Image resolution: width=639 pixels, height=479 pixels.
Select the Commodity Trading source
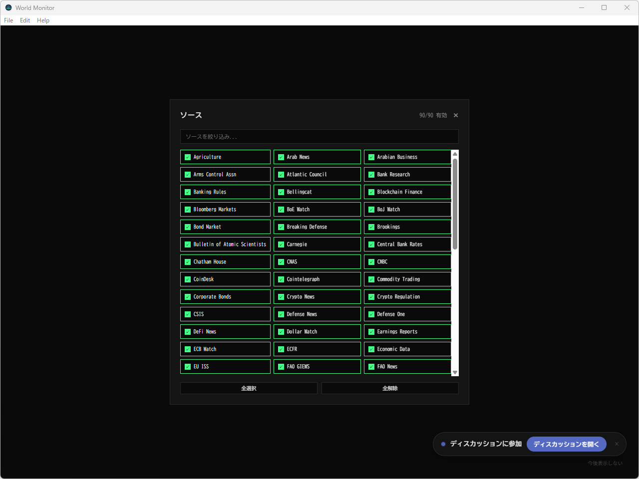coord(407,279)
